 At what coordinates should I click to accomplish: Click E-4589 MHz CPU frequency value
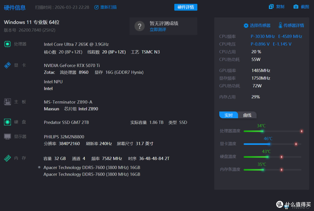(290, 36)
